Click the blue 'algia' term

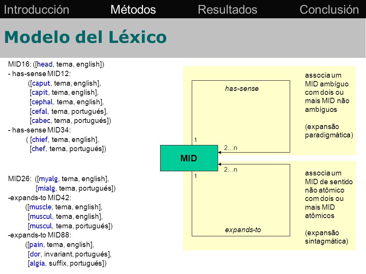[37, 263]
